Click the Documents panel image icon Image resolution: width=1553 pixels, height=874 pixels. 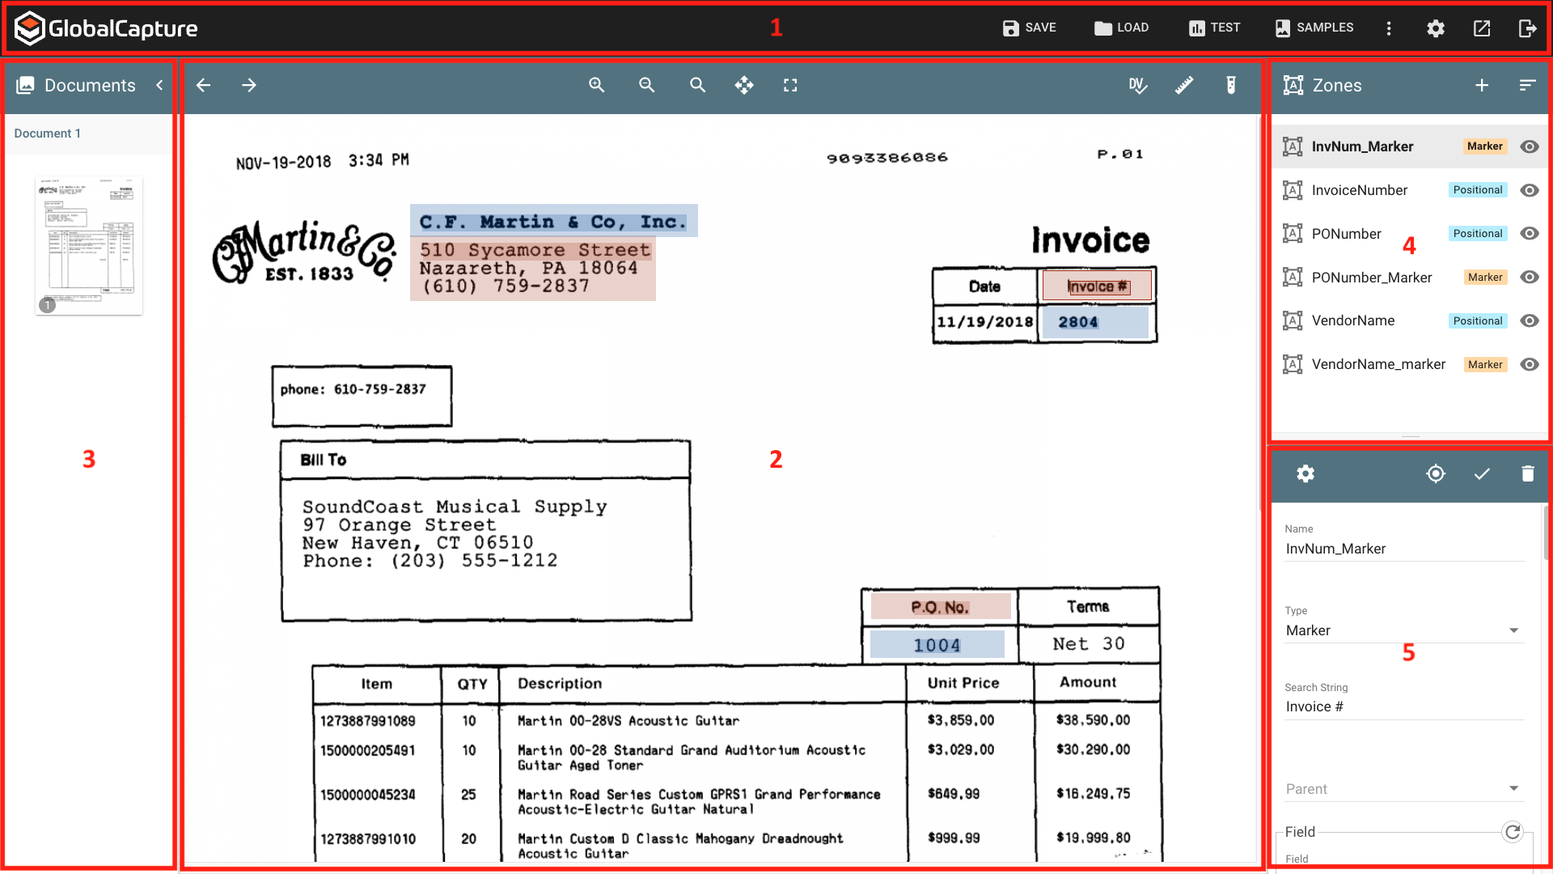(x=26, y=85)
